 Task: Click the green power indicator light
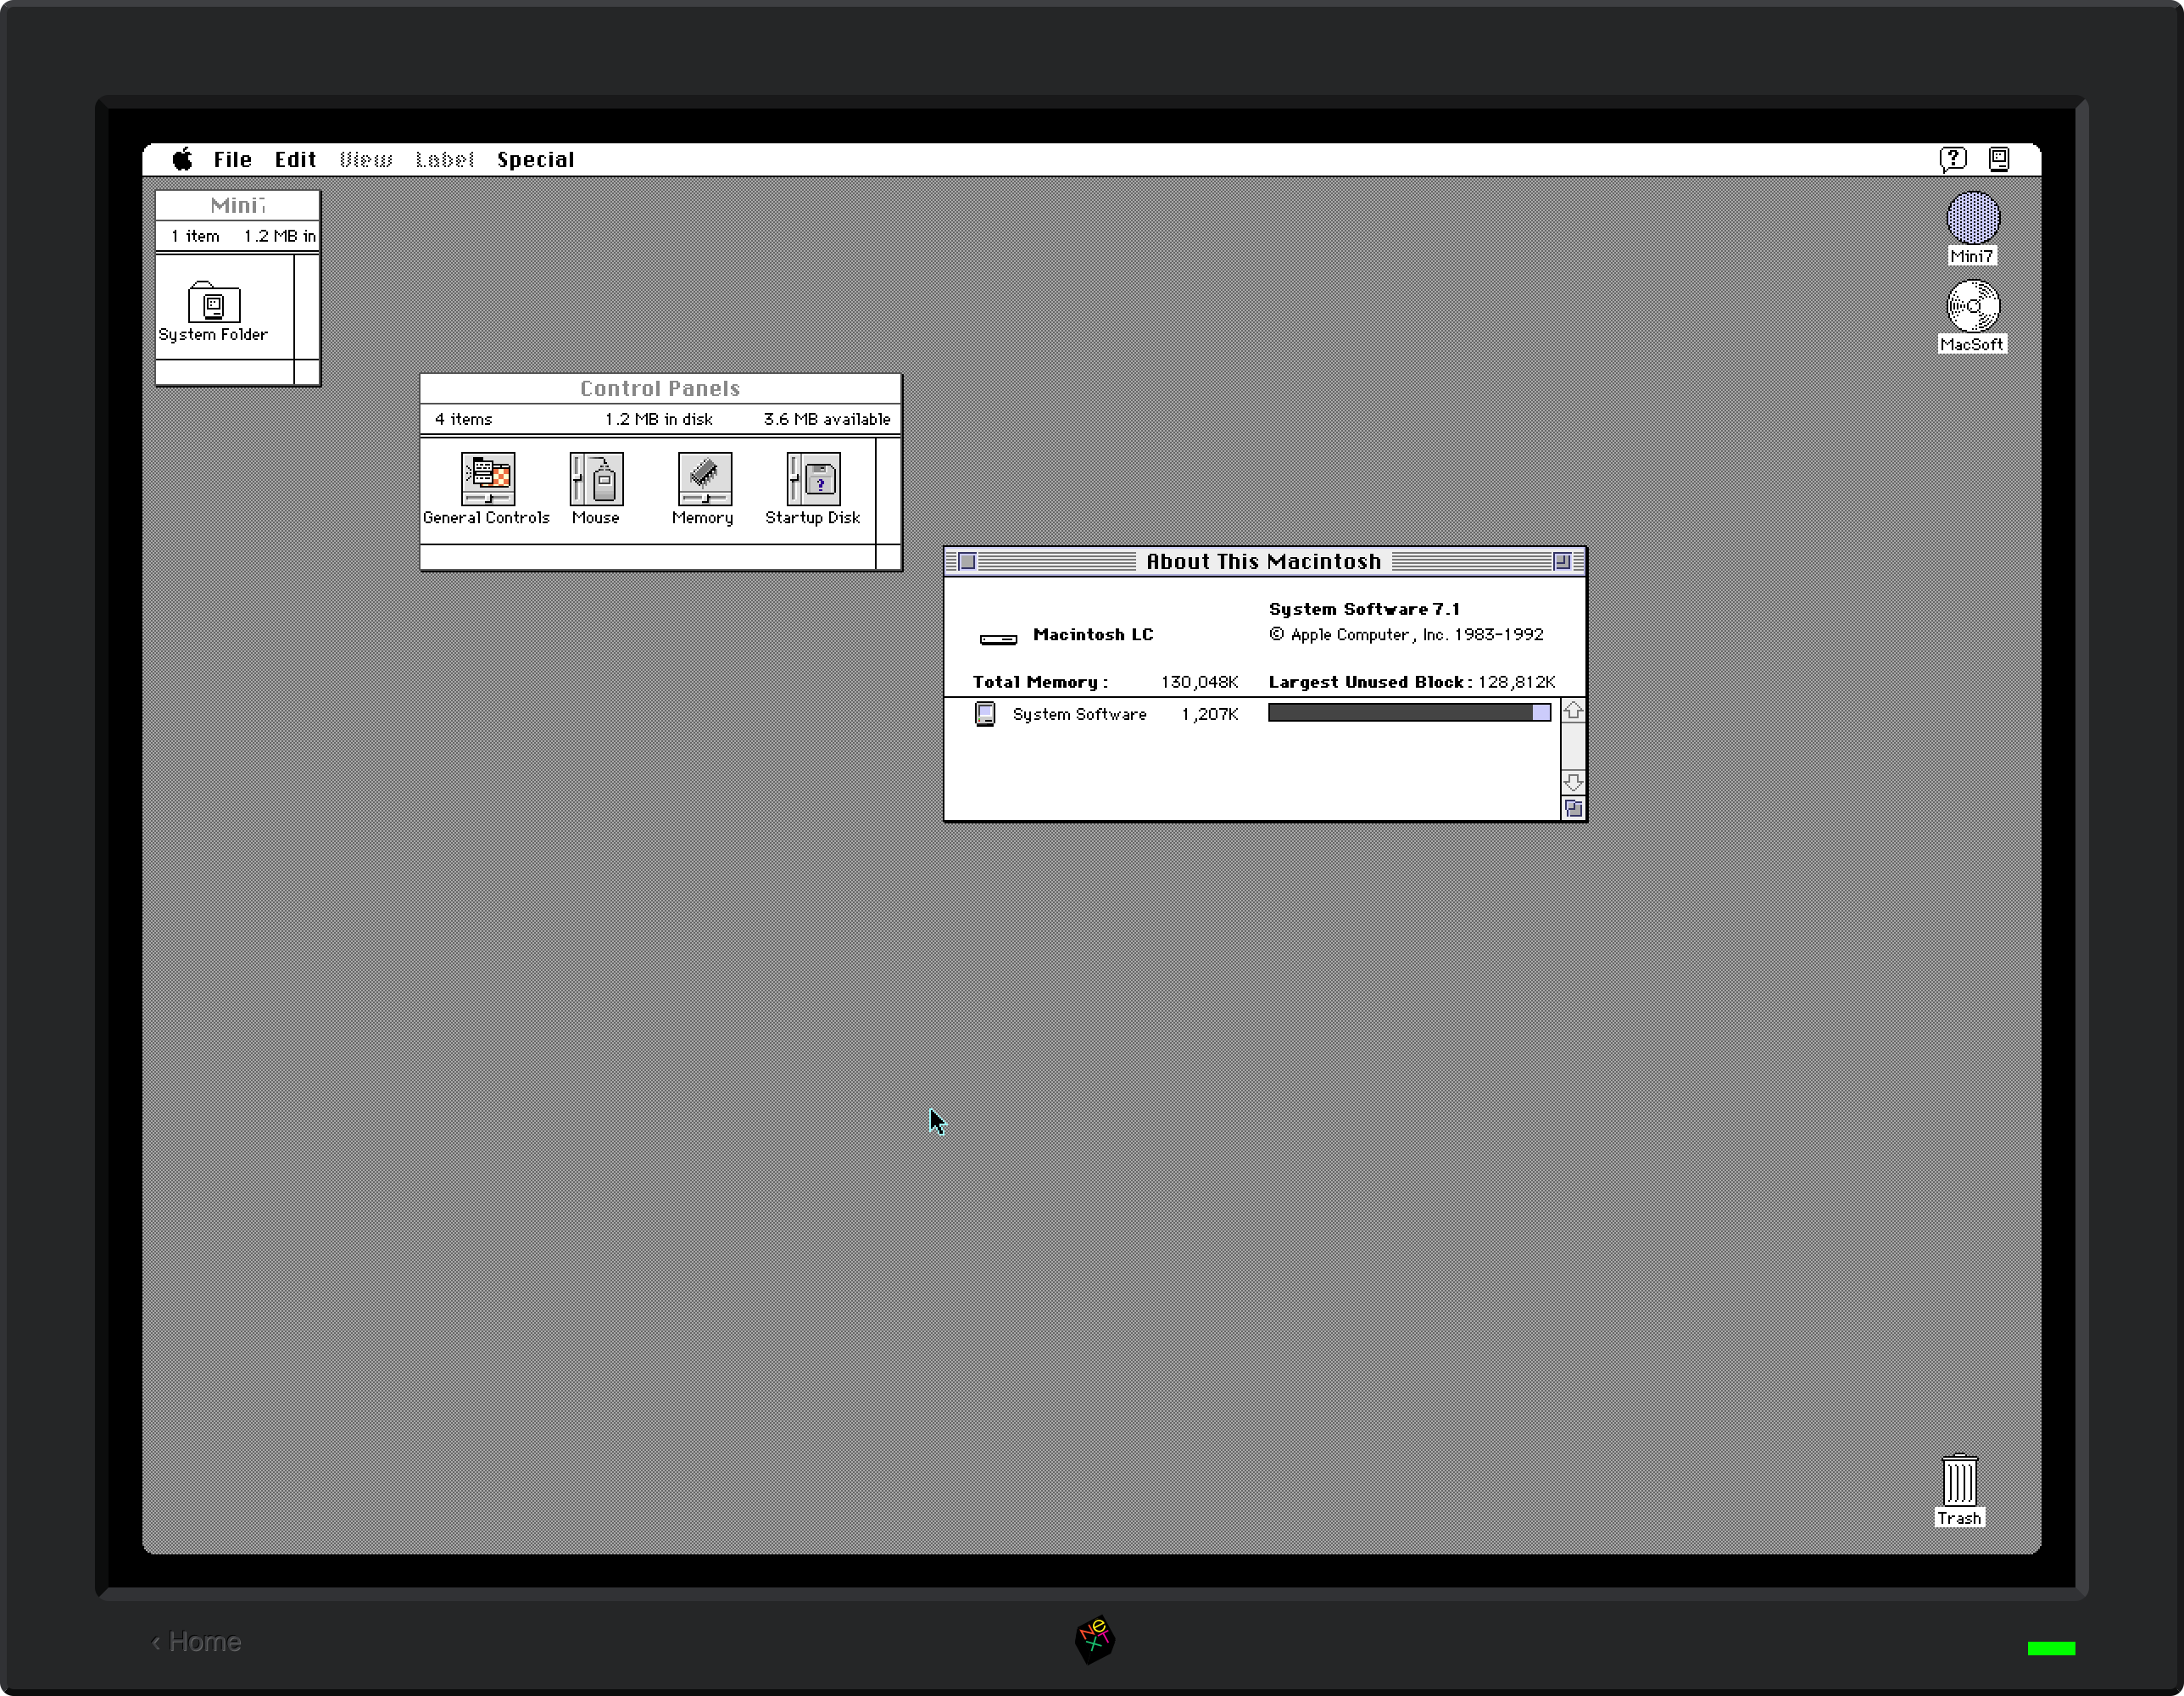[2051, 1648]
